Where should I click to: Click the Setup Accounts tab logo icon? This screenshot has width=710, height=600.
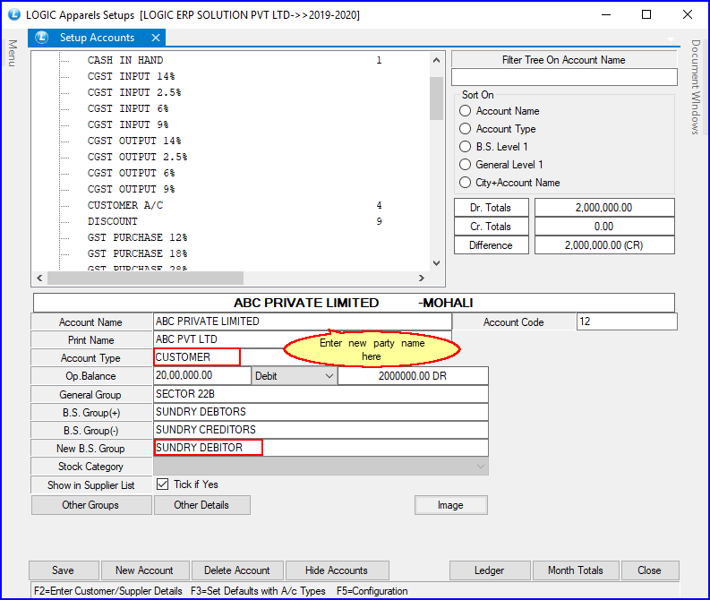[42, 38]
